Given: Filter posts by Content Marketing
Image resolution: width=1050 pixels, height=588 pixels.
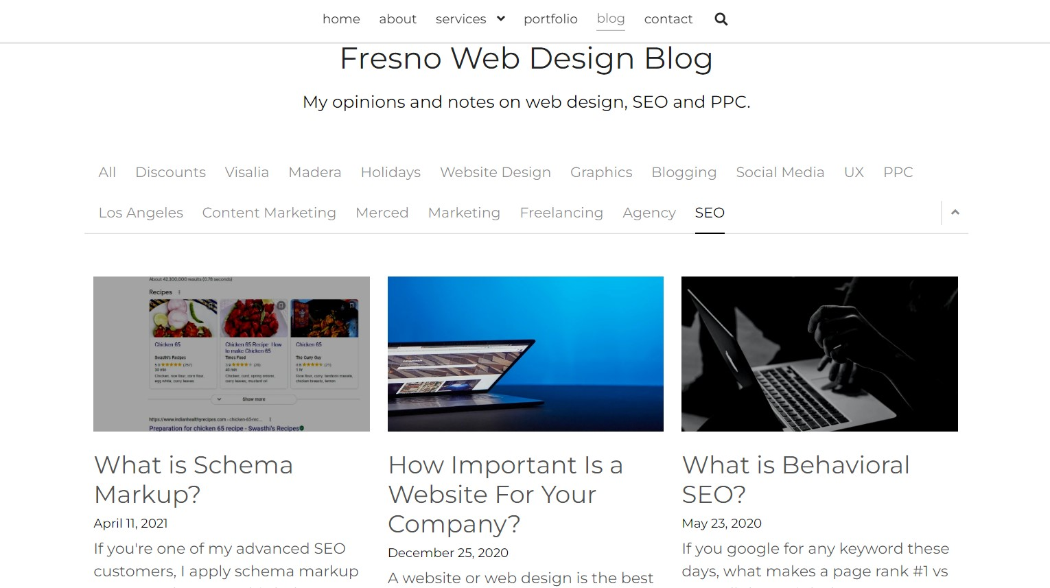Looking at the screenshot, I should pyautogui.click(x=268, y=213).
